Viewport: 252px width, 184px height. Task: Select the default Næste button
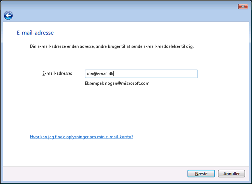(x=201, y=174)
